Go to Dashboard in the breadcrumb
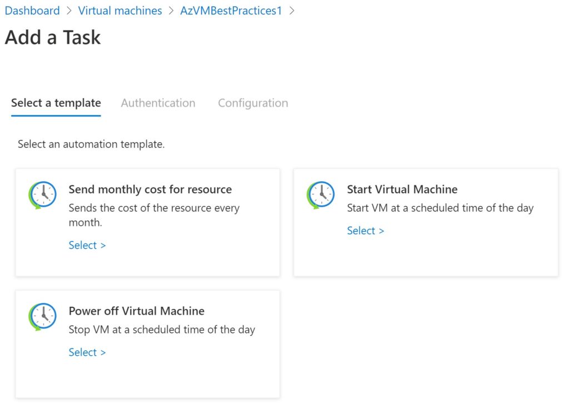 point(32,11)
